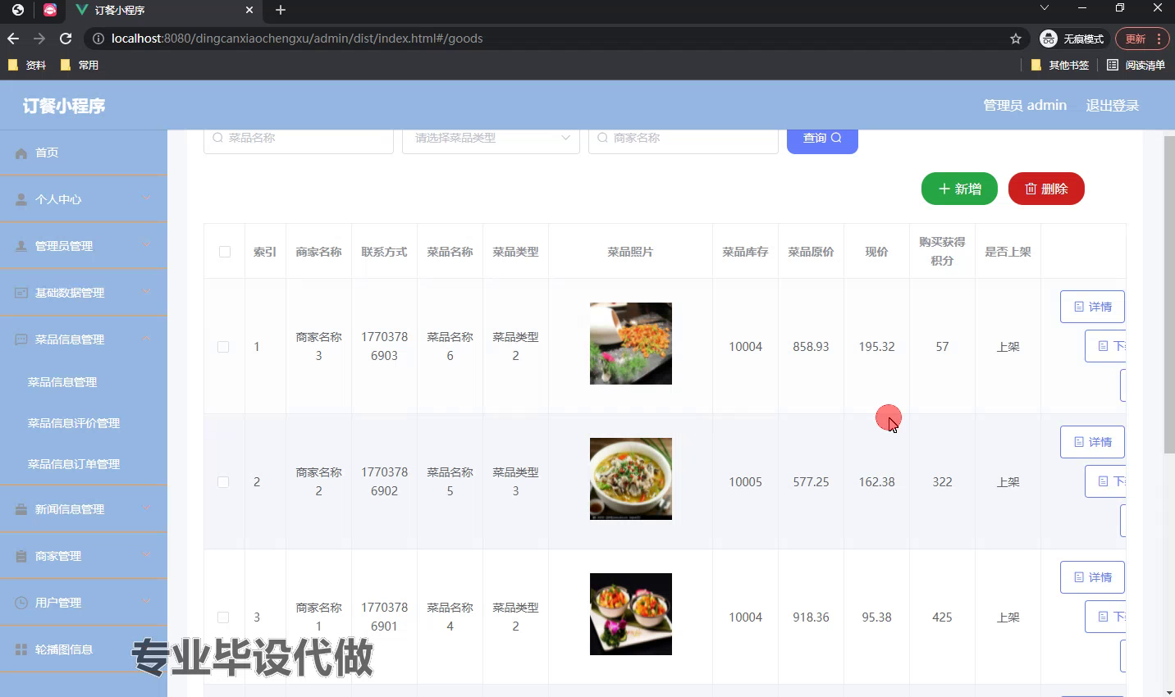Expand the 基础数据管理 submenu arrow

click(x=146, y=293)
